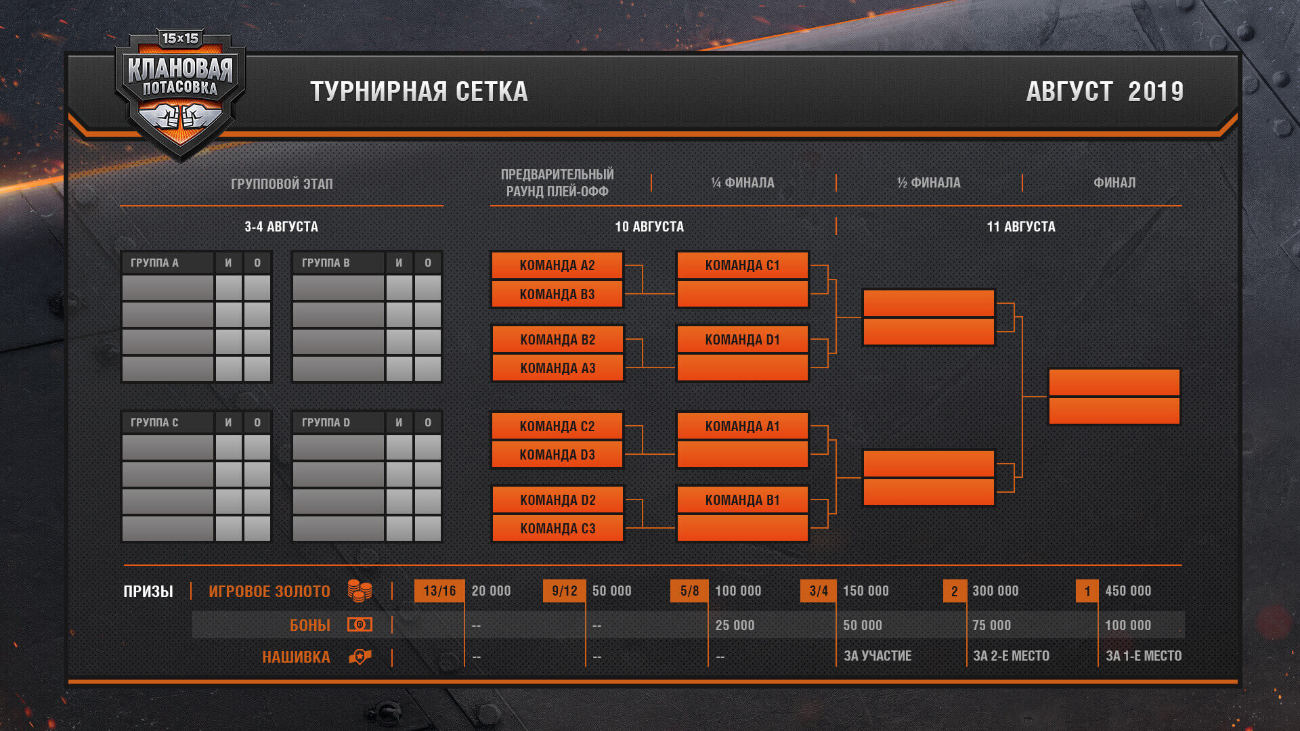1300x731 pixels.
Task: Select the Команда B3 bracket slot
Action: click(x=557, y=294)
